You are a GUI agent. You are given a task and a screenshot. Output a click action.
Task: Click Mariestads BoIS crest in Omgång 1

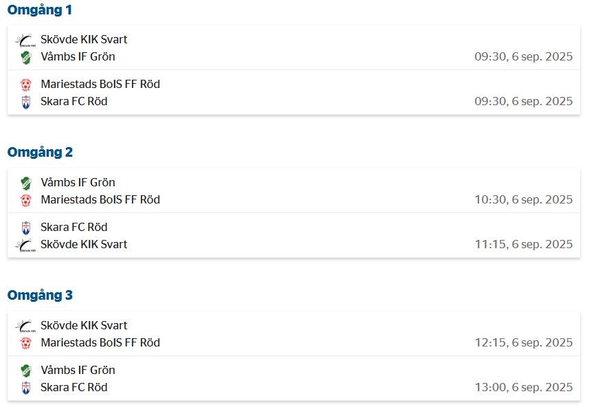tap(25, 85)
